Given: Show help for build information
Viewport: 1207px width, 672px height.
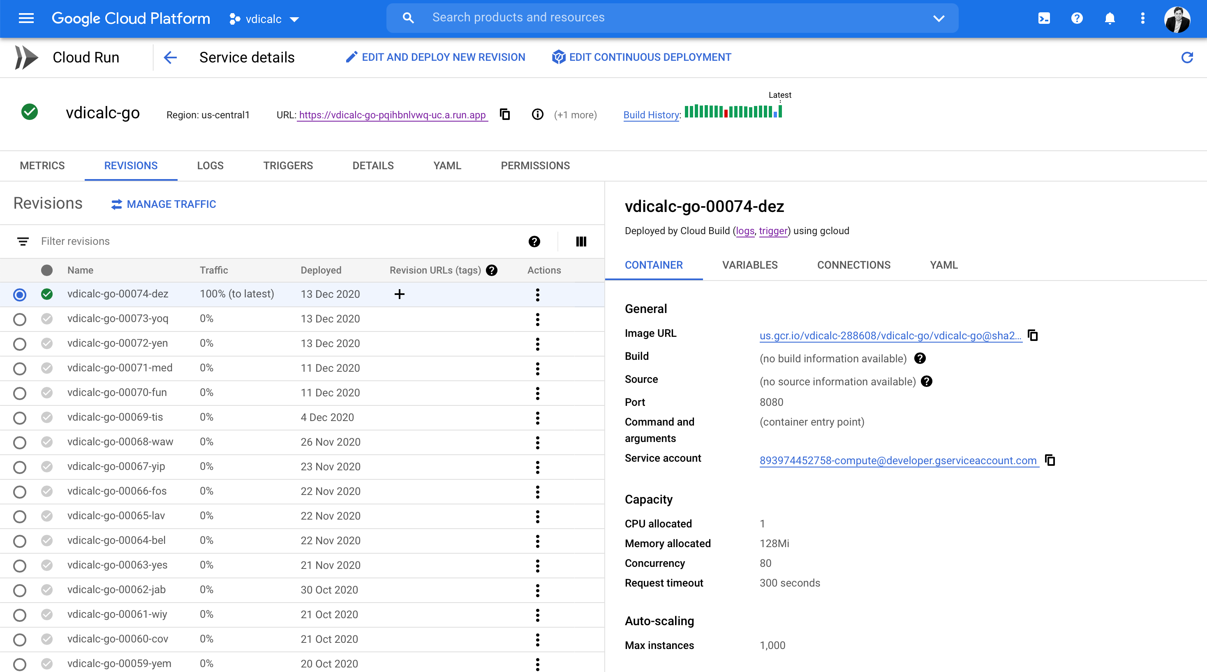Looking at the screenshot, I should (920, 358).
